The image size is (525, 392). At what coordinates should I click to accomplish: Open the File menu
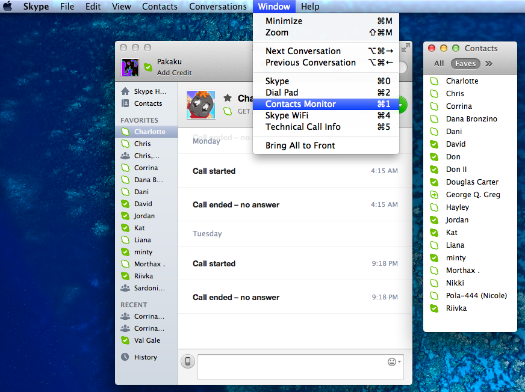point(67,7)
